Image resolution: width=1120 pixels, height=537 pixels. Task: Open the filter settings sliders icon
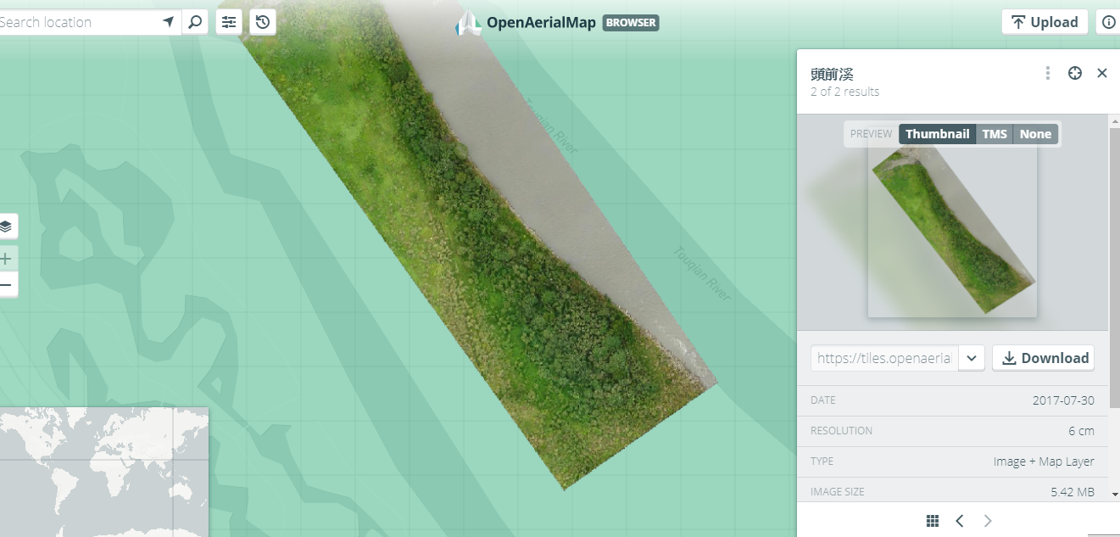point(229,22)
